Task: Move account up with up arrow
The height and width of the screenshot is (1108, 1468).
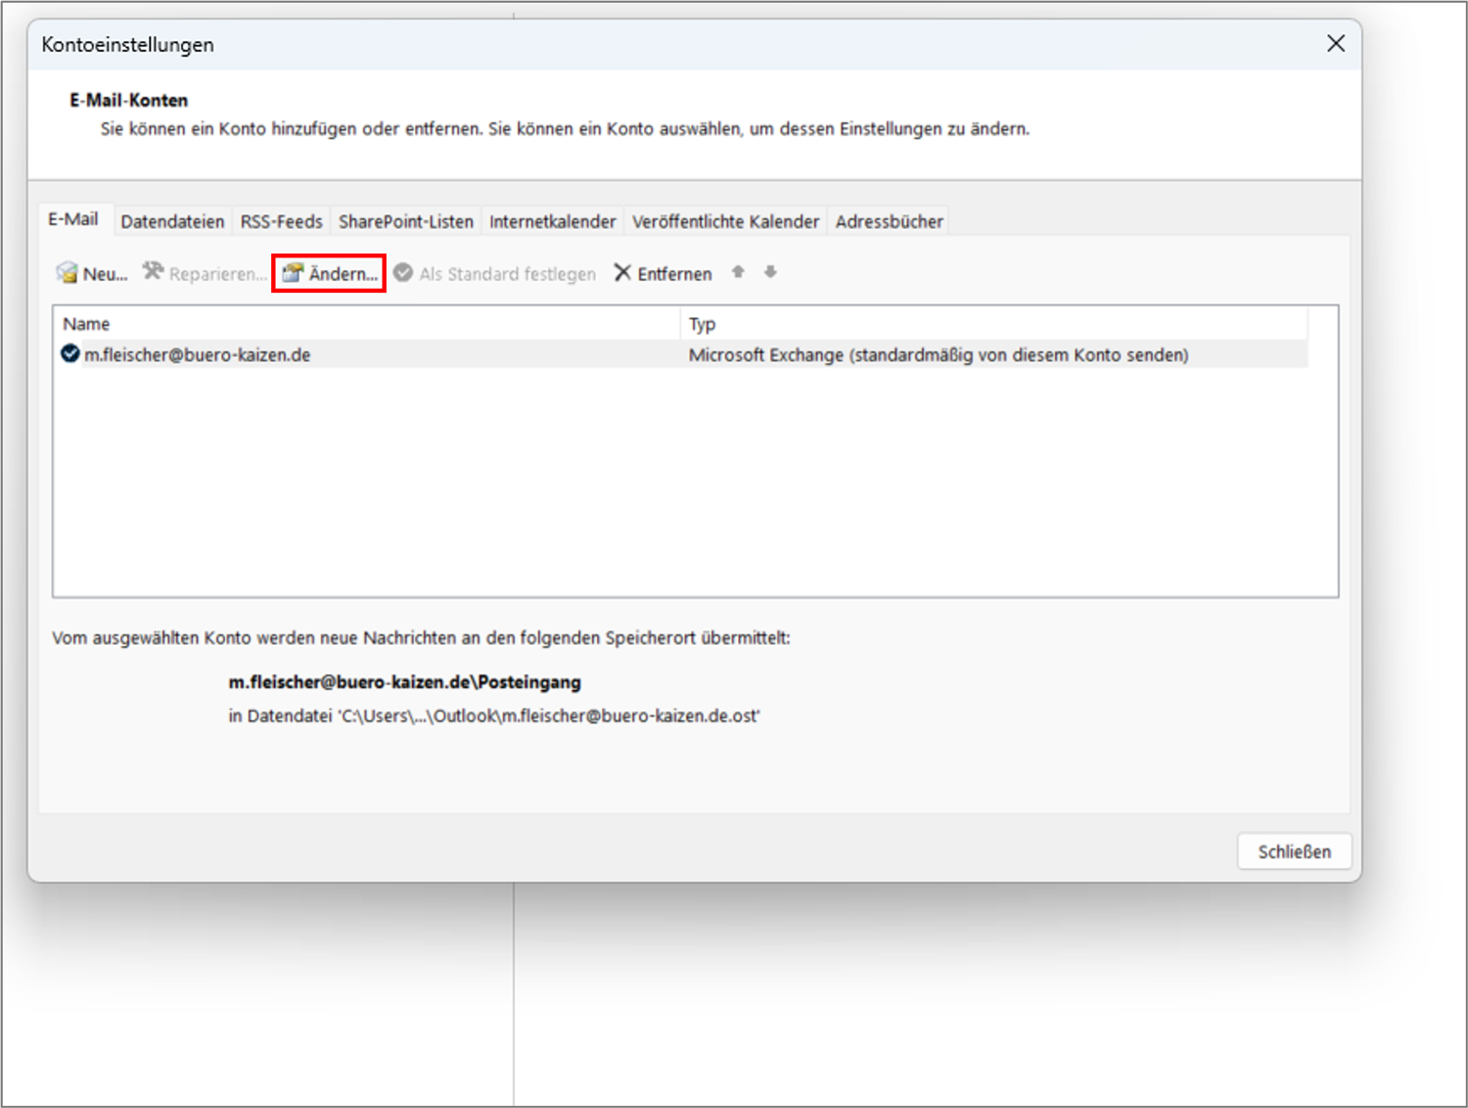Action: [x=738, y=272]
